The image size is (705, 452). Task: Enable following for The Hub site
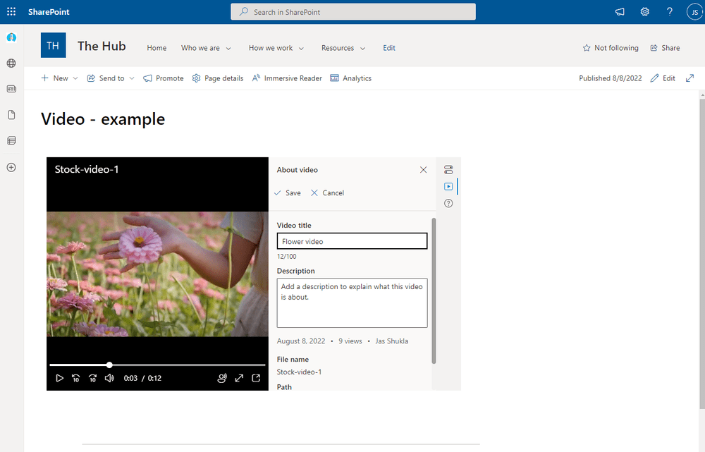(611, 47)
